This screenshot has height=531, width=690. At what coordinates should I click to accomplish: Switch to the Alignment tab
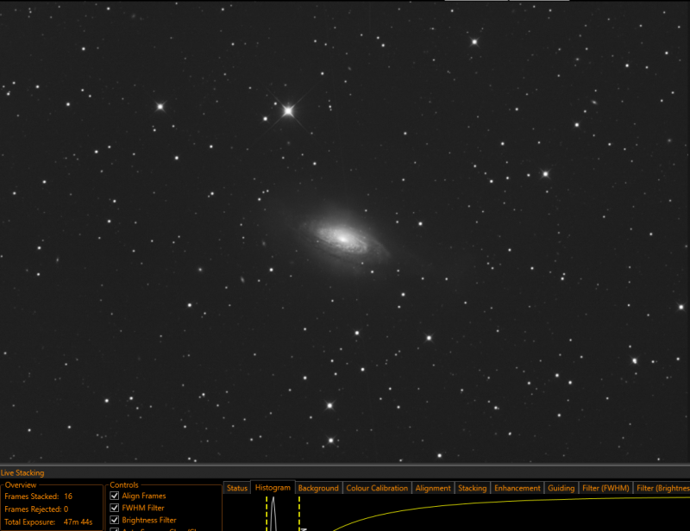click(433, 488)
